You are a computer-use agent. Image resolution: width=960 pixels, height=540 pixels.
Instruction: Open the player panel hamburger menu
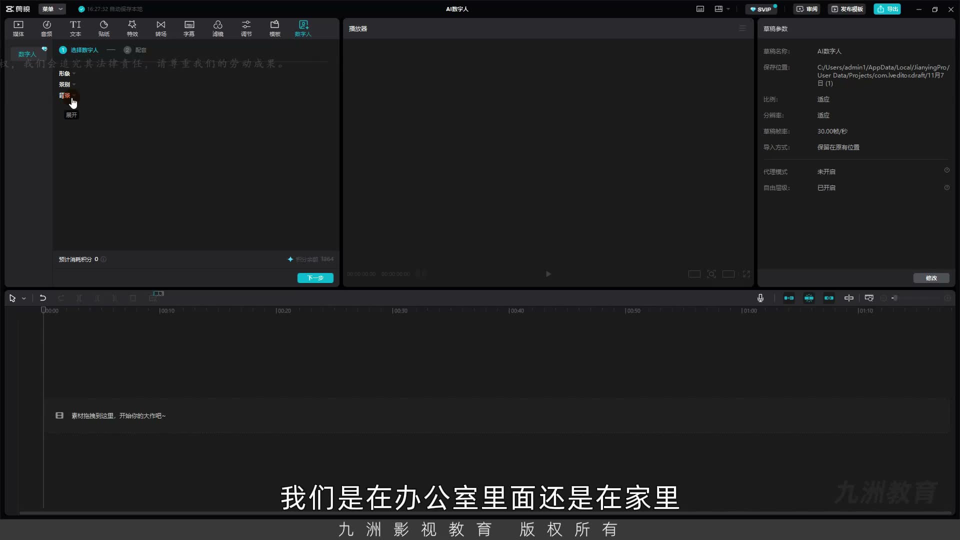742,28
